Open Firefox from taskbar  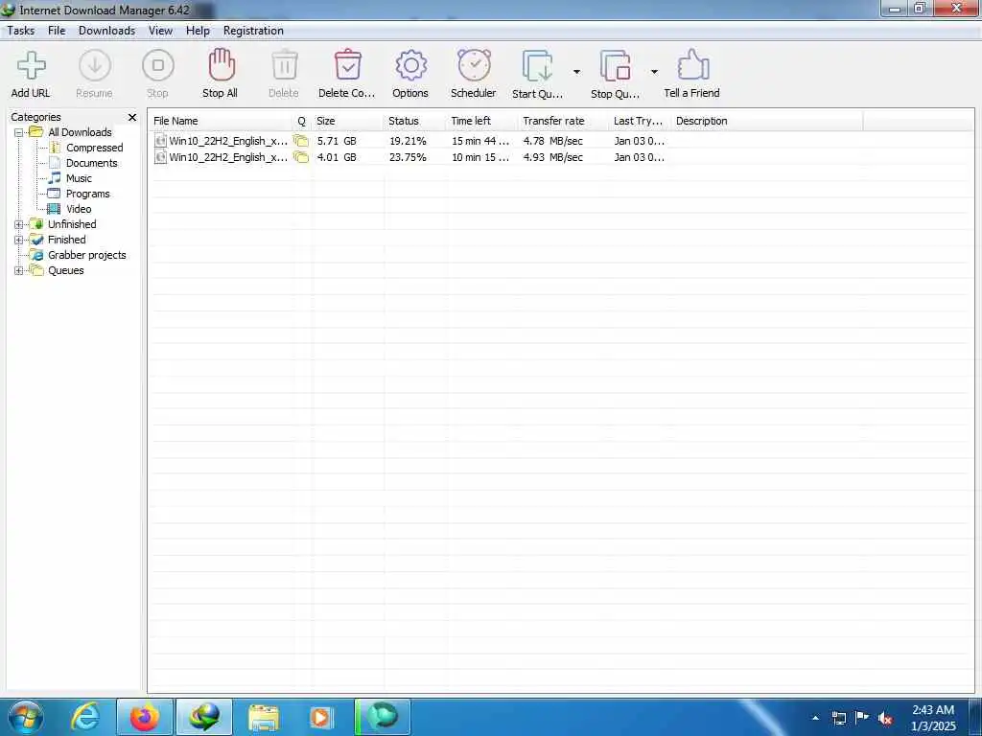pos(145,717)
